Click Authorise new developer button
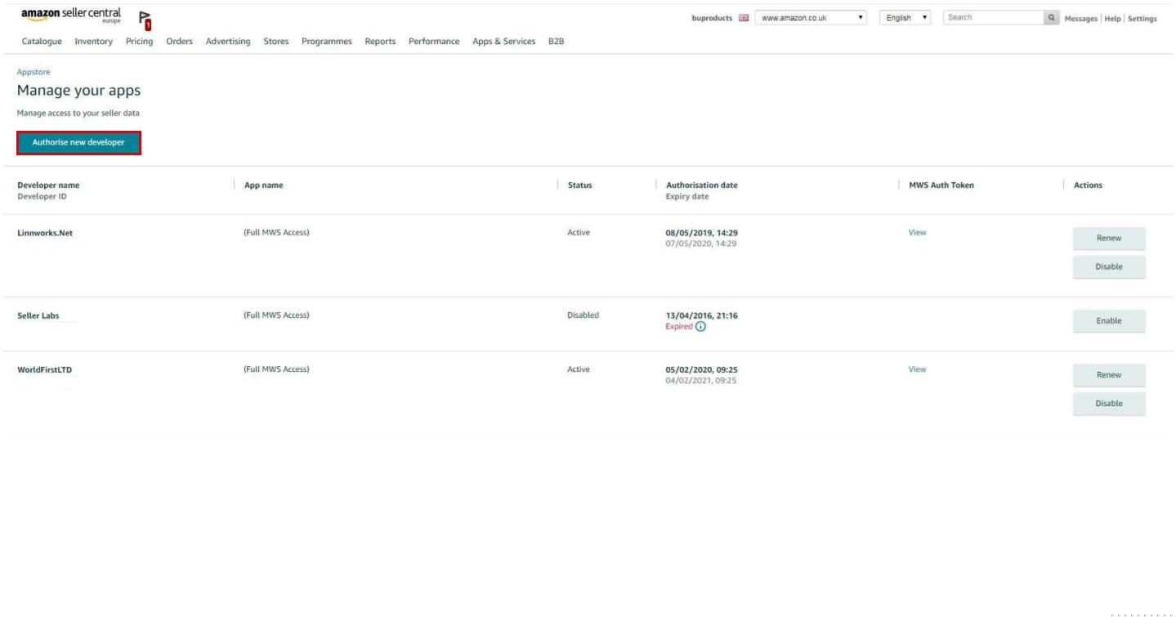1176x617 pixels. (78, 143)
